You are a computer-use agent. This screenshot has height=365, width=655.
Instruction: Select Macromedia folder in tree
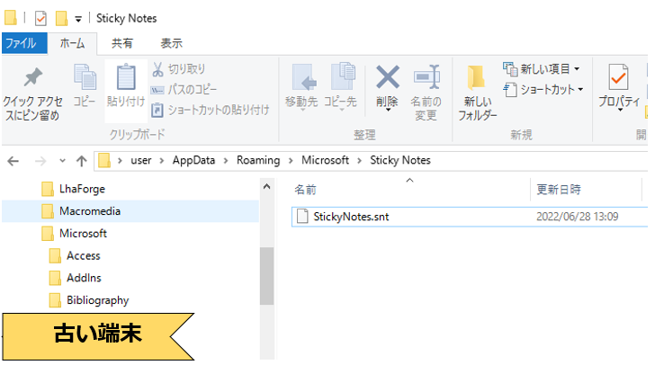coord(130,211)
